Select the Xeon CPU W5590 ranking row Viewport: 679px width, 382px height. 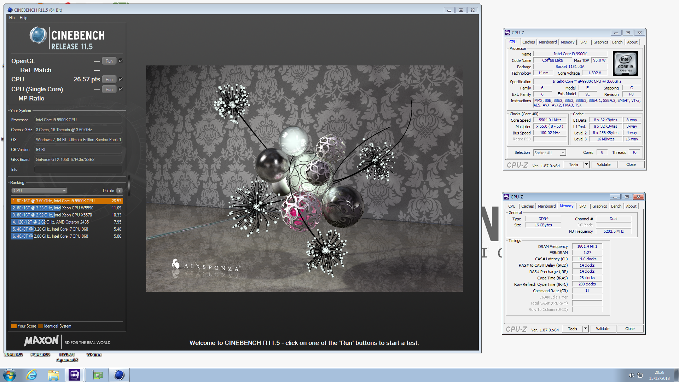pyautogui.click(x=67, y=208)
